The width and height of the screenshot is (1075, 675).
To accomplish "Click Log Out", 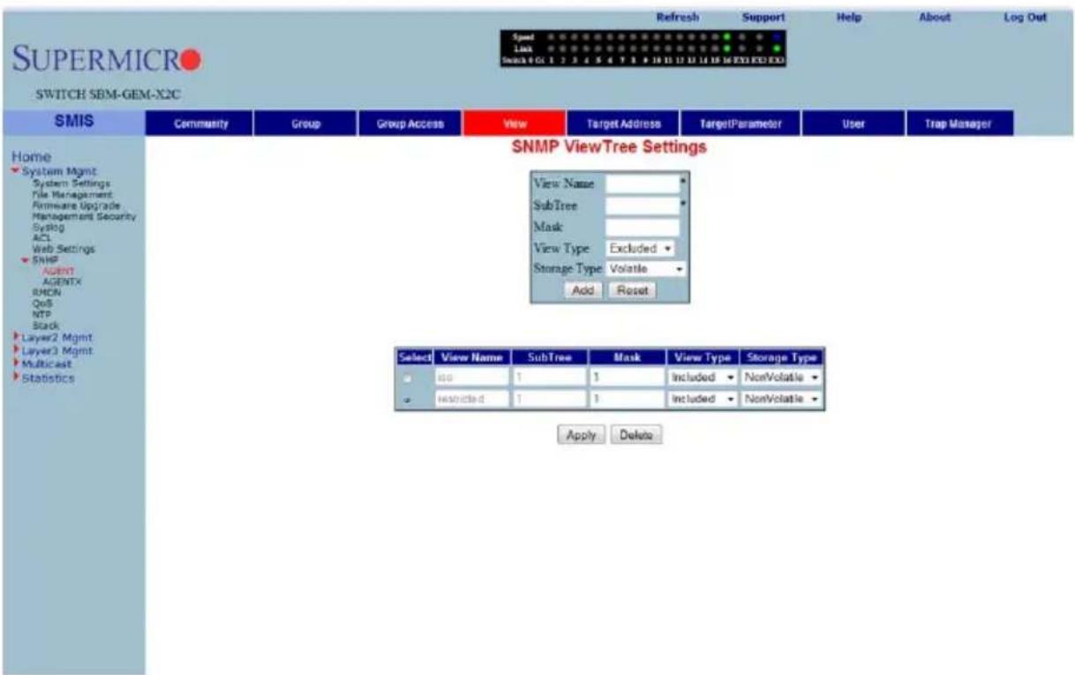I will (x=1024, y=17).
